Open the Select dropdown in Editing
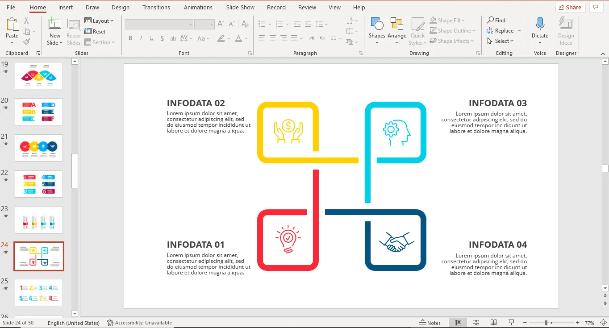Viewport: 609px width, 328px height. (501, 41)
